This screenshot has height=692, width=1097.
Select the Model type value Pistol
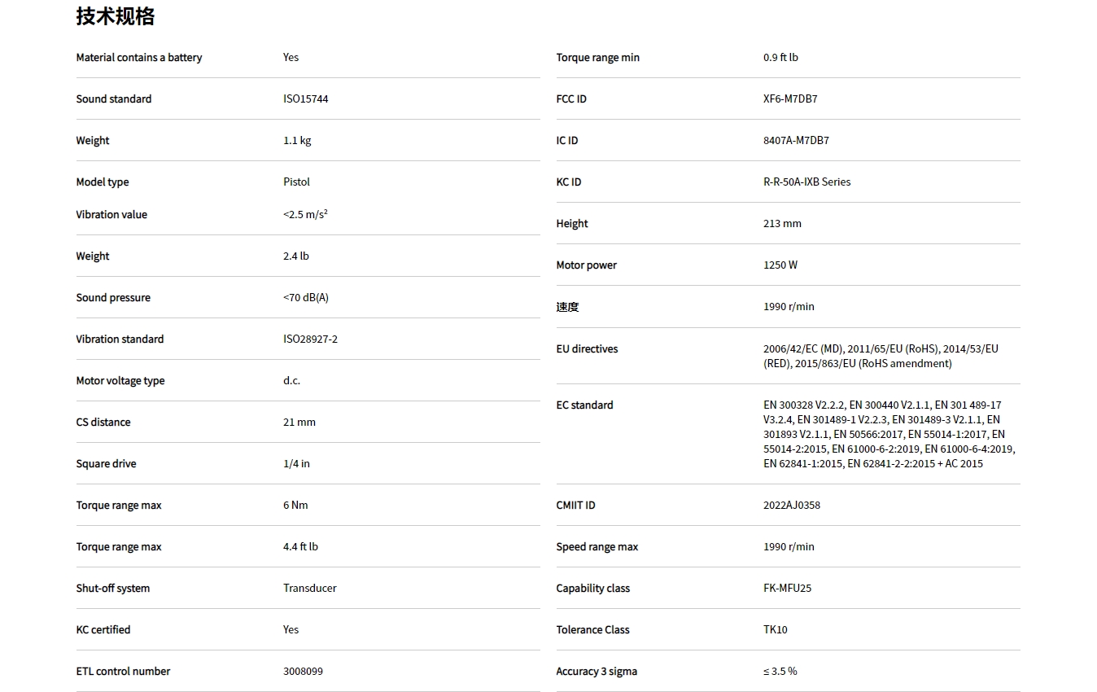(x=296, y=182)
